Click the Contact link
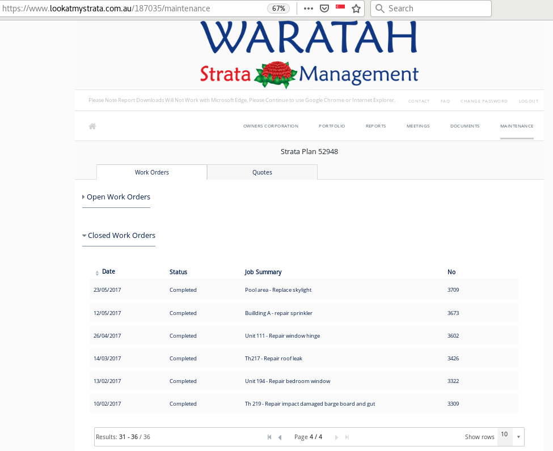 click(x=419, y=101)
